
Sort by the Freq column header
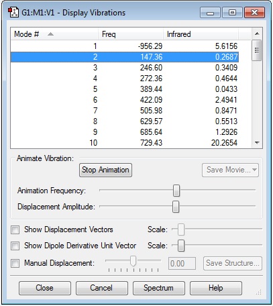pyautogui.click(x=131, y=34)
